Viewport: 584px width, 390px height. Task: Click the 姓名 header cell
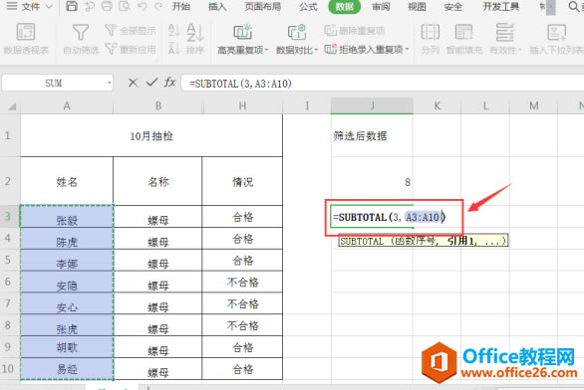pyautogui.click(x=67, y=181)
